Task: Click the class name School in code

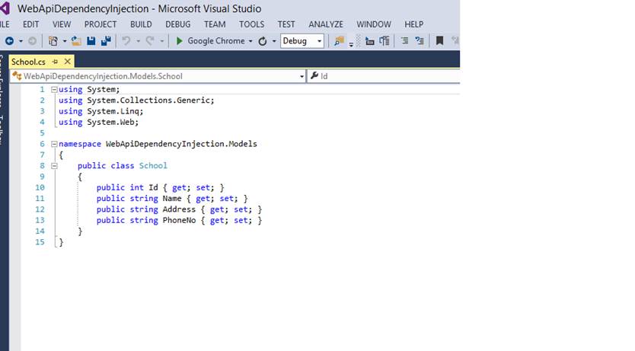Action: click(153, 165)
